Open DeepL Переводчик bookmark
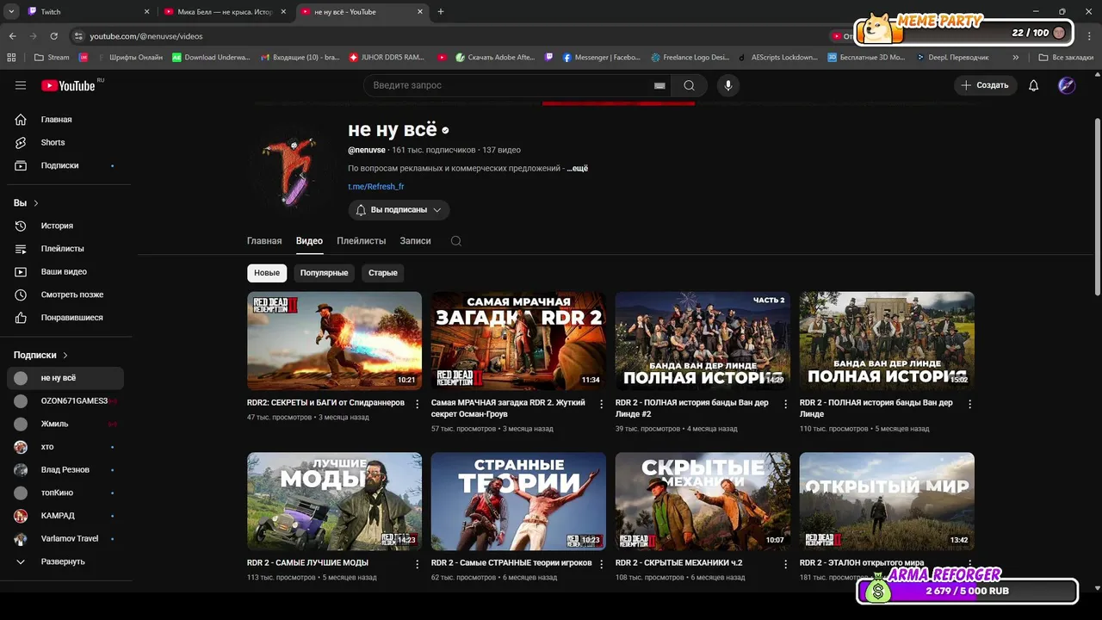This screenshot has width=1102, height=620. click(951, 57)
